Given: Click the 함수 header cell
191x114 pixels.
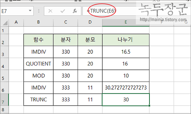Looking at the screenshot, I should pos(39,40).
